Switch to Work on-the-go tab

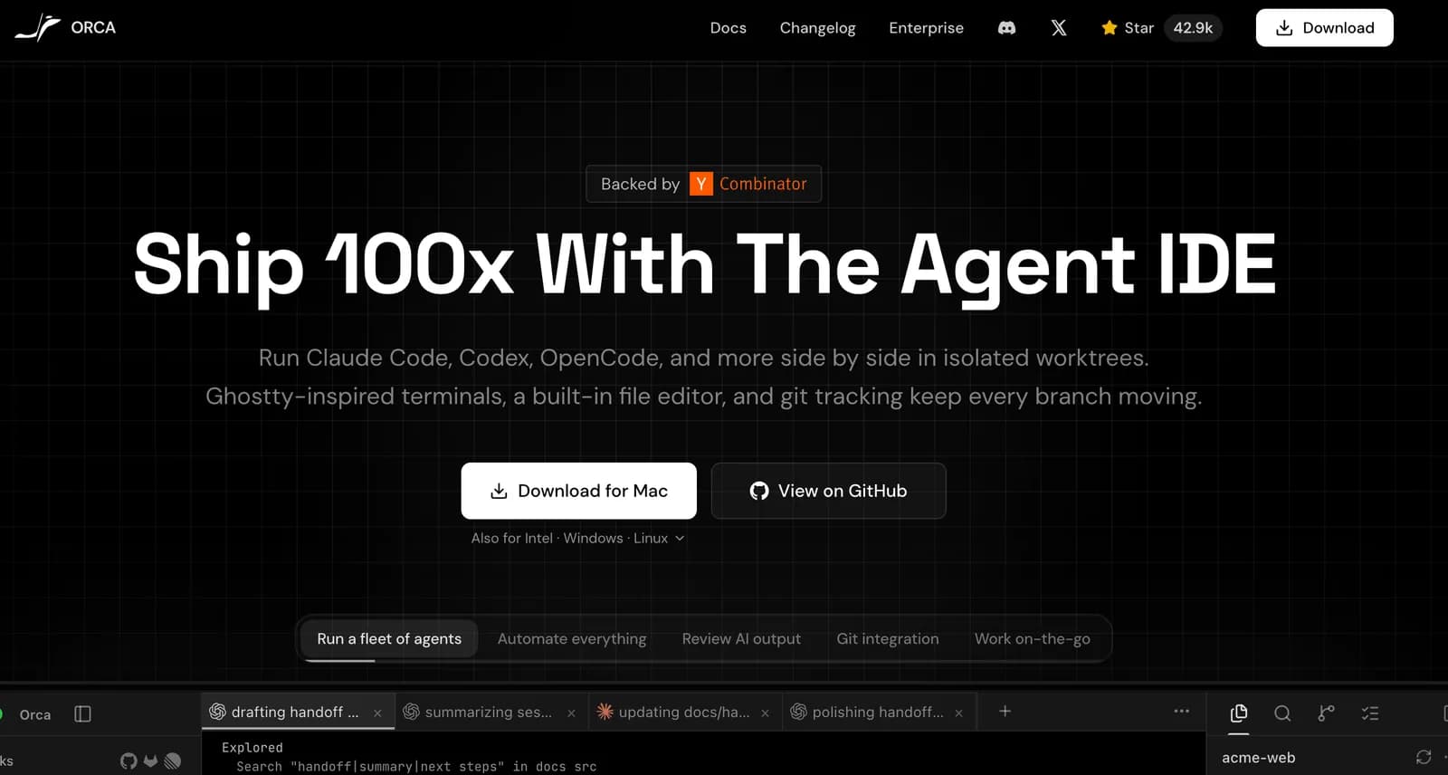point(1033,639)
